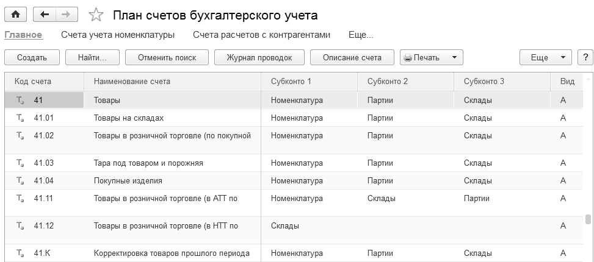Sort by the Код счета column header
The height and width of the screenshot is (262, 594).
coord(33,81)
